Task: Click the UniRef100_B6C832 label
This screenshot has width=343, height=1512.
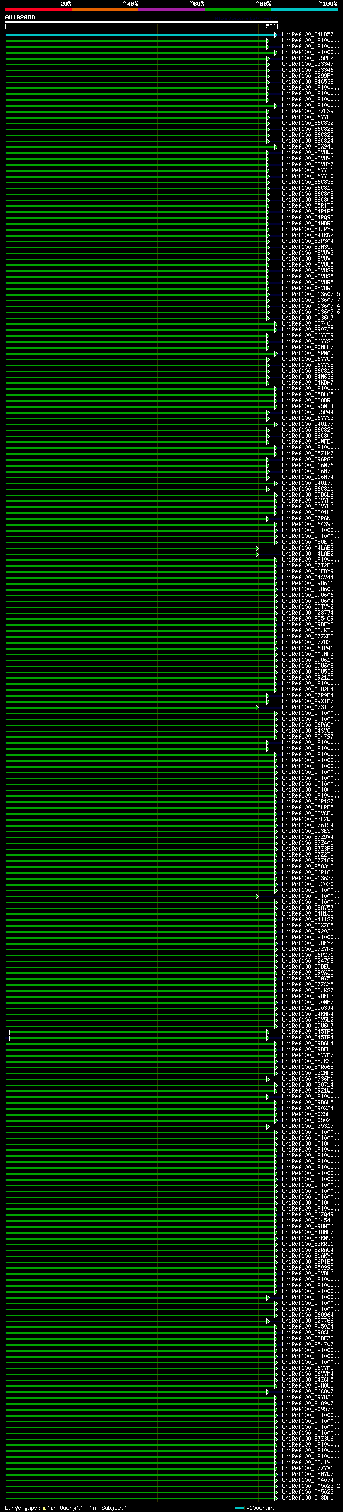Action: pos(307,123)
